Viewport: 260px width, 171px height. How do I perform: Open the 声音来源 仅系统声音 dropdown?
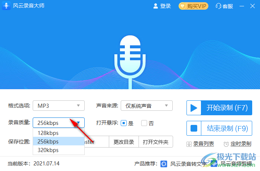pos(147,106)
